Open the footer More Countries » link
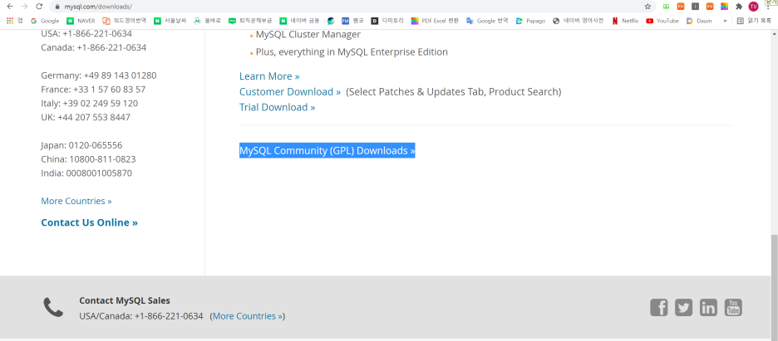The height and width of the screenshot is (341, 778). [248, 316]
